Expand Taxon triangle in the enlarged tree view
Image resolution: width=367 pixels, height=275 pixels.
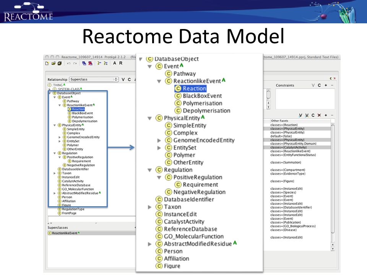149,207
